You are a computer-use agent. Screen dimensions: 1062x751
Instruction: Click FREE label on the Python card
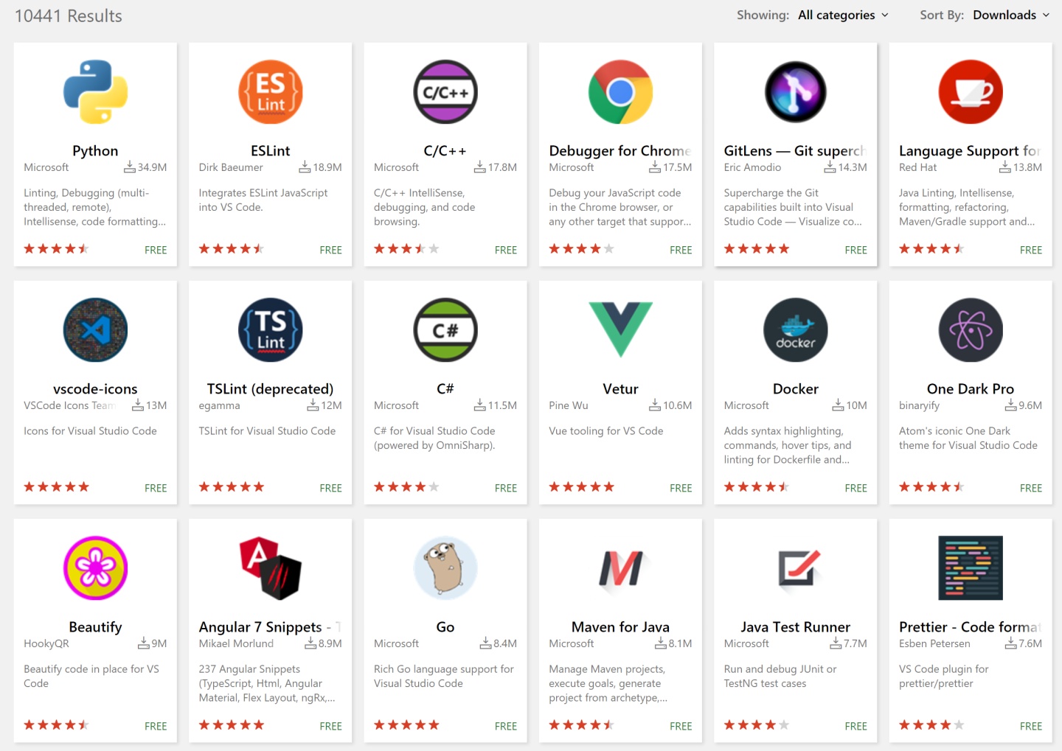point(156,250)
